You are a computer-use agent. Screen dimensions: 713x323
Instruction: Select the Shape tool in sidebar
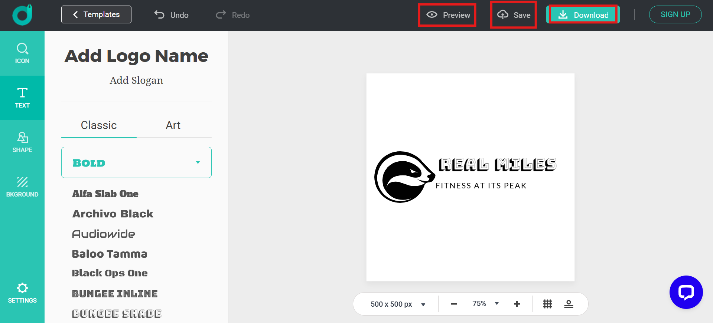pyautogui.click(x=22, y=142)
